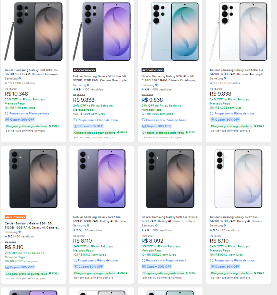Click trade-in icon on Galaxy S26 5G R$ 8.092 card

(x=143, y=261)
